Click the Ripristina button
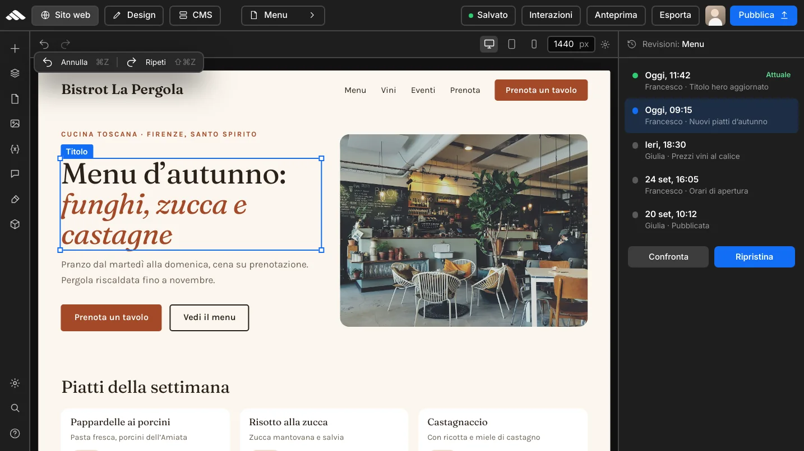Image resolution: width=804 pixels, height=451 pixels. click(755, 257)
